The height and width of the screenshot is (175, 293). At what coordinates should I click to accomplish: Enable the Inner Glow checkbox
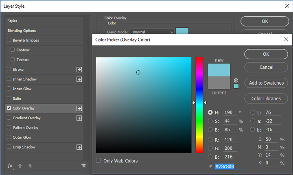point(9,88)
